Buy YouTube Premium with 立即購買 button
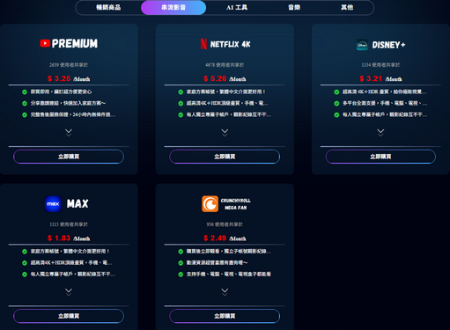This screenshot has height=330, width=450. (69, 157)
